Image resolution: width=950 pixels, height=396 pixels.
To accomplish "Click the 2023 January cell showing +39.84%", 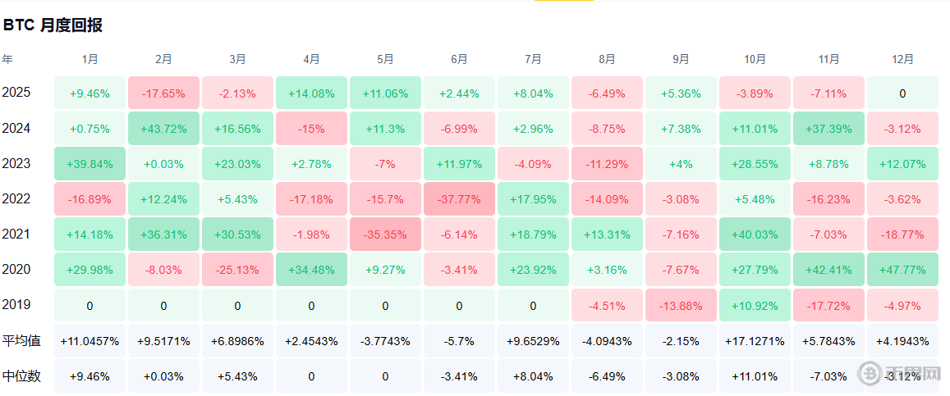I will click(x=89, y=164).
